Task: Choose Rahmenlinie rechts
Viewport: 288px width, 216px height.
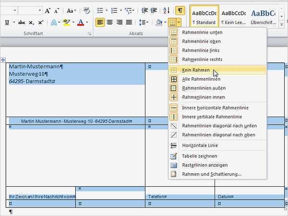Action: click(x=217, y=60)
